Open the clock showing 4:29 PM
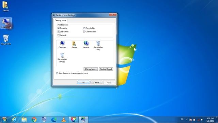 (x=210, y=120)
